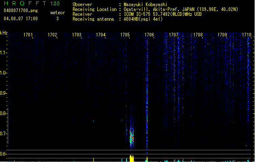This screenshot has width=255, height=162.
Task: Click the yellow intensity spike below 1706
Action: coord(147,159)
